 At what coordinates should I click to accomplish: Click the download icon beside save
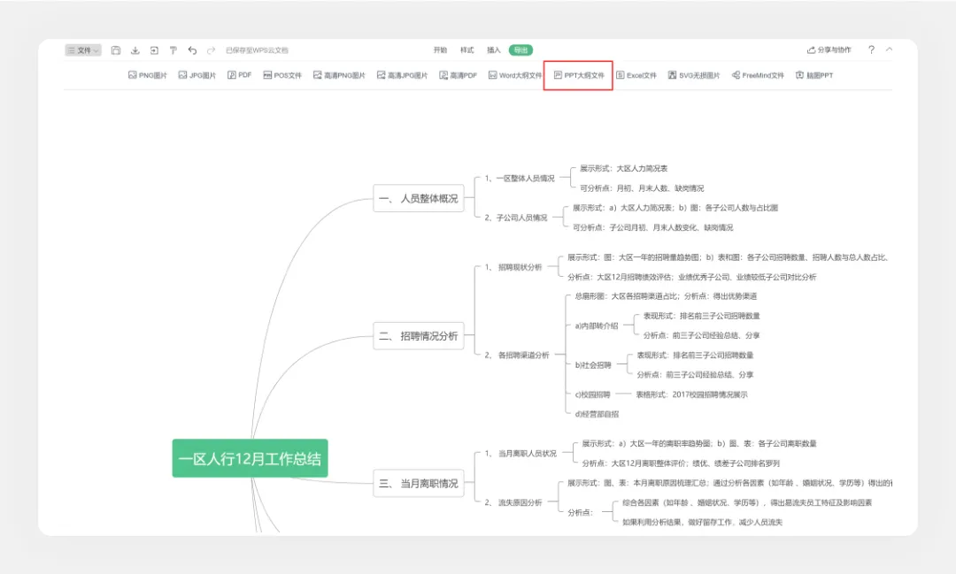135,50
